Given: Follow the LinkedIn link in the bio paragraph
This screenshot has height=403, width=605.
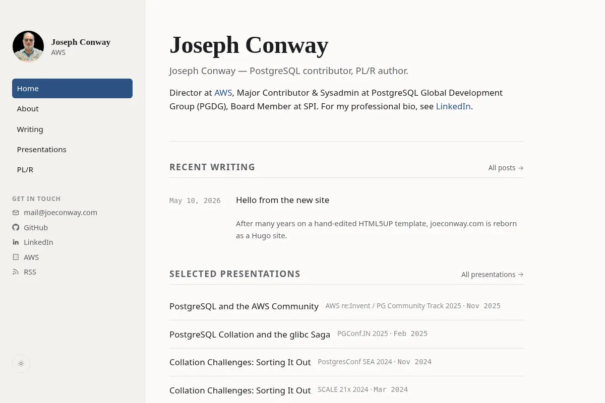Looking at the screenshot, I should coord(453,106).
